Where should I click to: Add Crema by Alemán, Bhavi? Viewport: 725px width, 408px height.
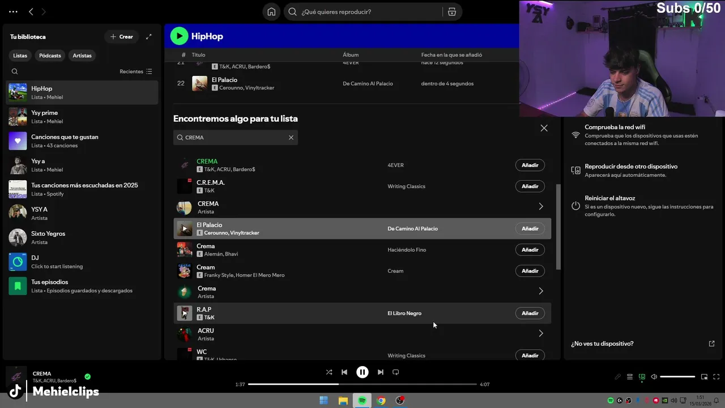pyautogui.click(x=530, y=249)
